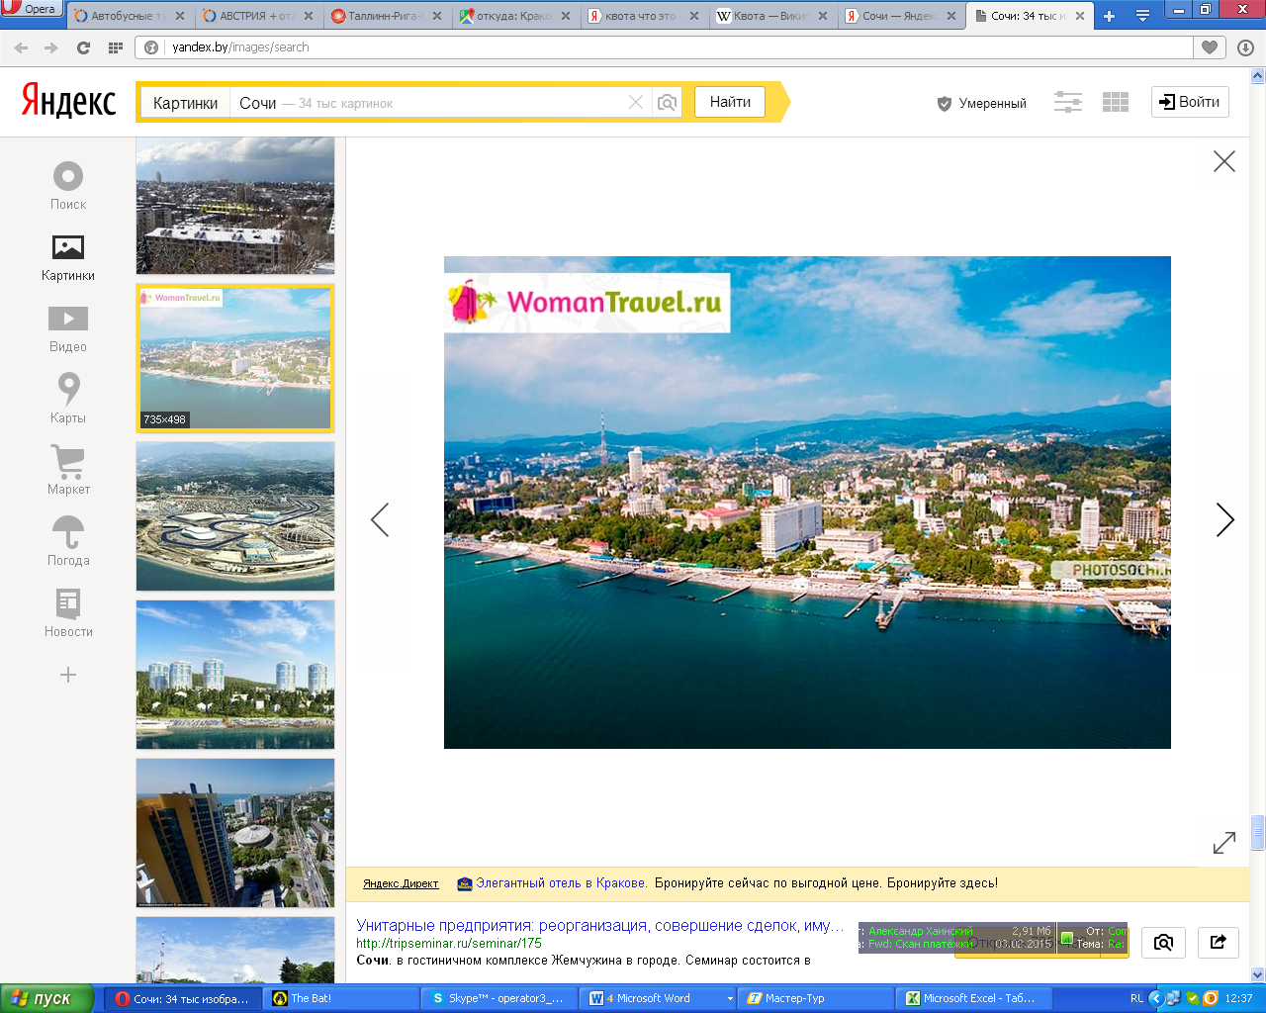Open Видео in the left sidebar
The image size is (1266, 1013).
coord(68,328)
